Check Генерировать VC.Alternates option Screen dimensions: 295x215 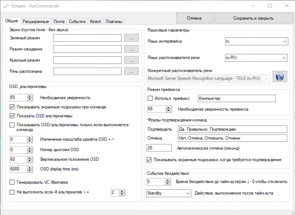pos(12,182)
